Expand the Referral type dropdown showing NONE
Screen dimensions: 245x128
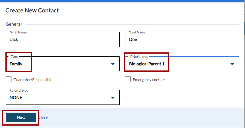(60, 98)
